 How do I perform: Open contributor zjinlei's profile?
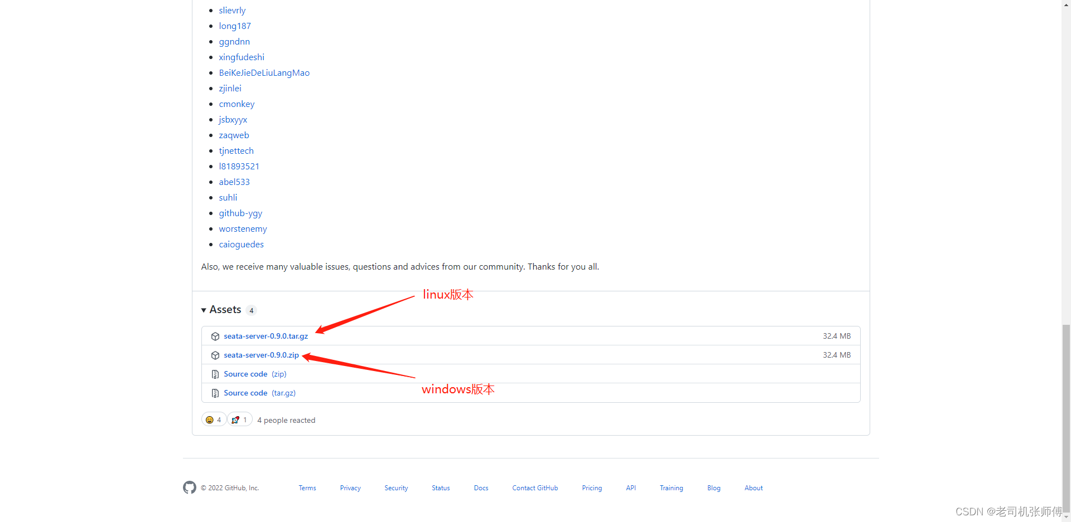point(230,88)
